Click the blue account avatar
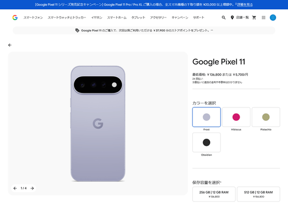Image resolution: width=288 pixels, height=208 pixels. coord(273,17)
